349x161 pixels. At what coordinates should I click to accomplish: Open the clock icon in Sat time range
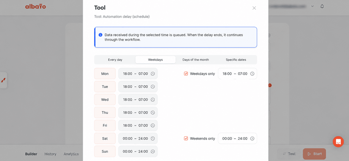[x=153, y=139]
